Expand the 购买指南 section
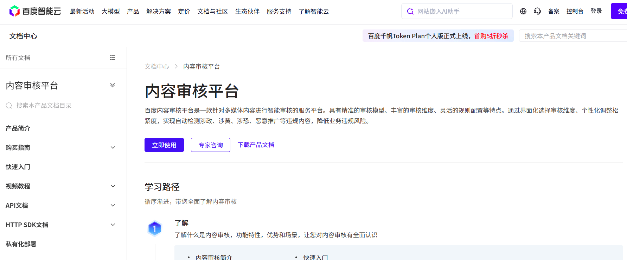The width and height of the screenshot is (627, 260). [x=113, y=148]
